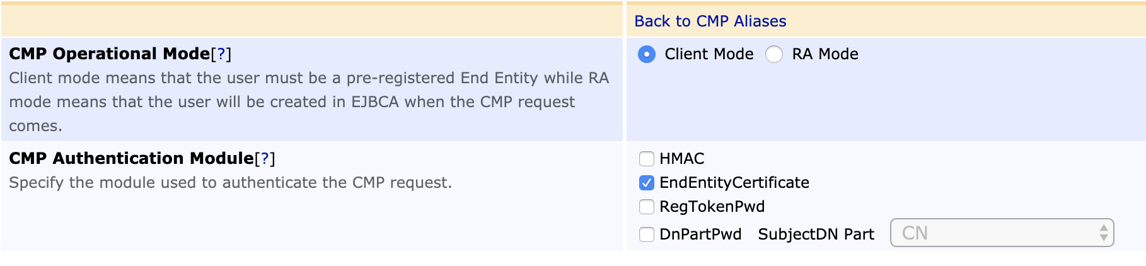The height and width of the screenshot is (266, 1146).
Task: Click the CMP Operational Mode heading
Action: [109, 54]
